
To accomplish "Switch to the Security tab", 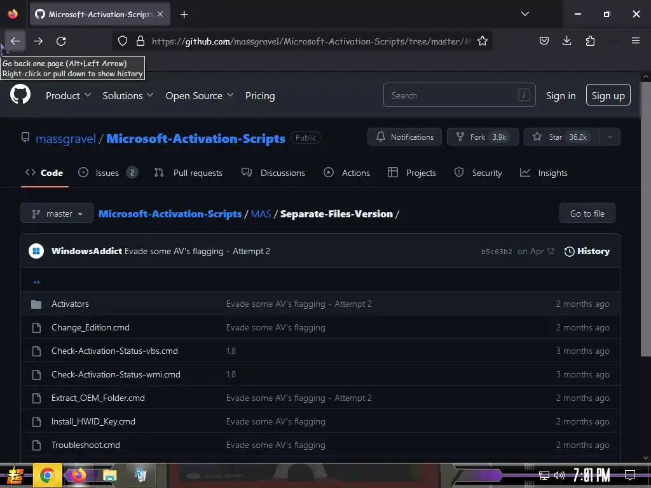I will [x=478, y=173].
